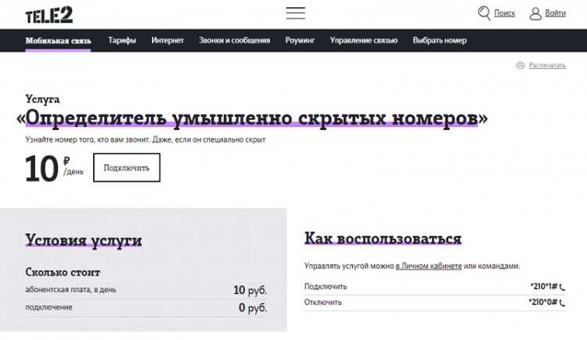Open the Тарифы menu item
Screen dimensions: 587x340
122,40
